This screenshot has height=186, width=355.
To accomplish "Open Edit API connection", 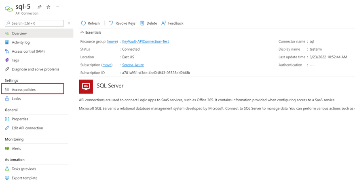I will [x=27, y=128].
